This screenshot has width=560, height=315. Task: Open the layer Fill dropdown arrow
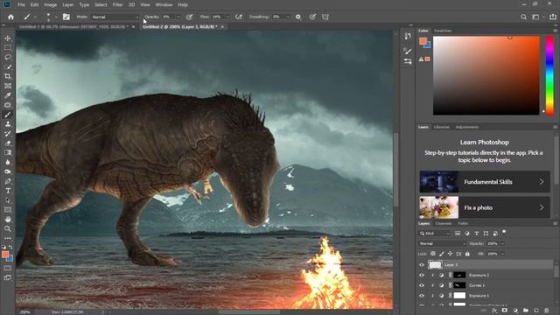pyautogui.click(x=502, y=254)
